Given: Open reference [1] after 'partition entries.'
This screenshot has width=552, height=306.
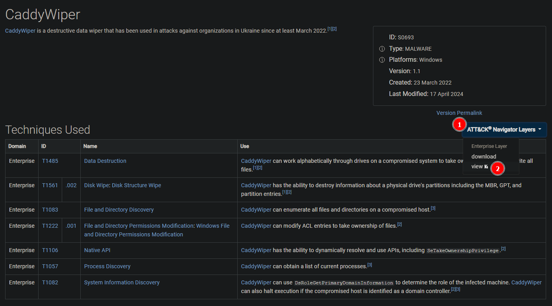Looking at the screenshot, I should [x=285, y=192].
